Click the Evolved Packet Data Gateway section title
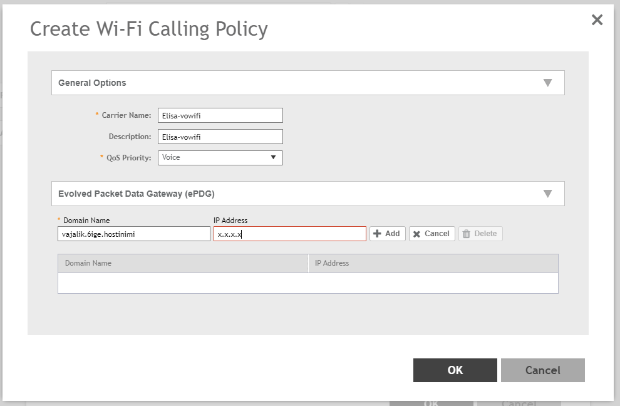 pyautogui.click(x=137, y=194)
